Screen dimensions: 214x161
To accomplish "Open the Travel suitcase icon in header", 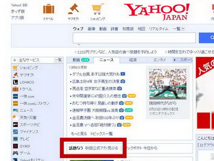I will click(x=49, y=9).
